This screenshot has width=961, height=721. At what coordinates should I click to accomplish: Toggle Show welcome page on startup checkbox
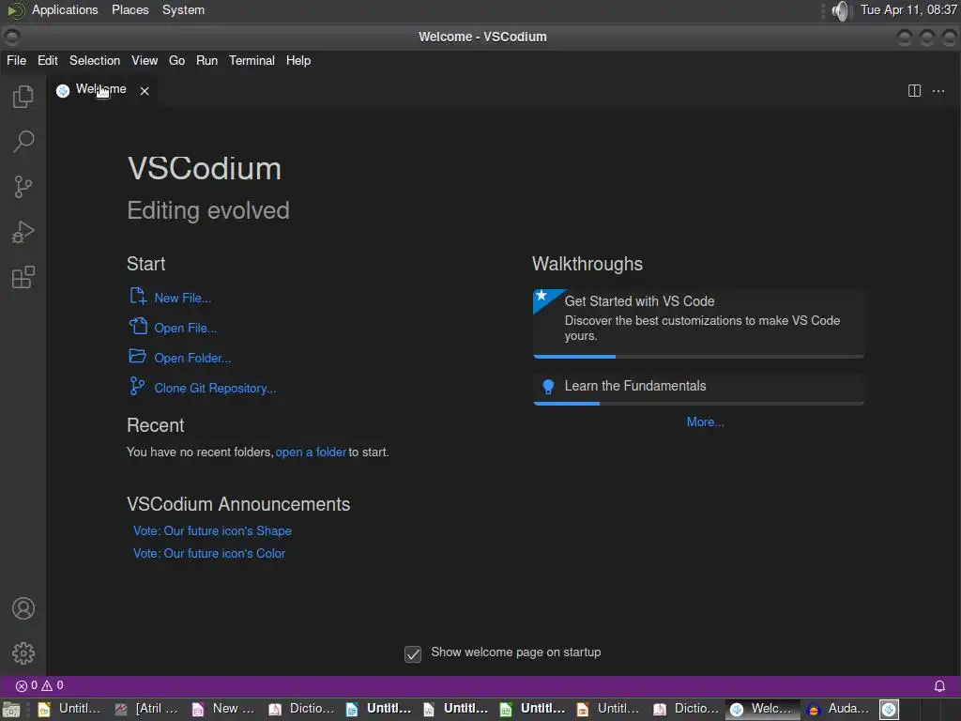pyautogui.click(x=413, y=653)
